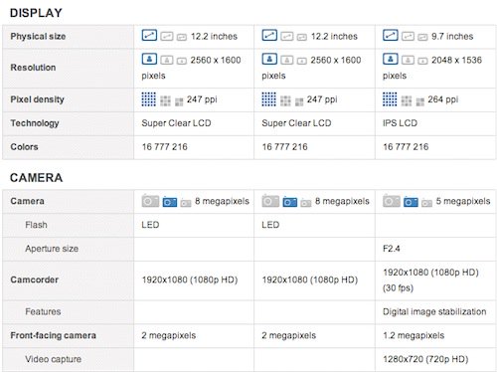This screenshot has height=372, width=497.
Task: Click Digital image stabilization feature text
Action: tap(434, 312)
